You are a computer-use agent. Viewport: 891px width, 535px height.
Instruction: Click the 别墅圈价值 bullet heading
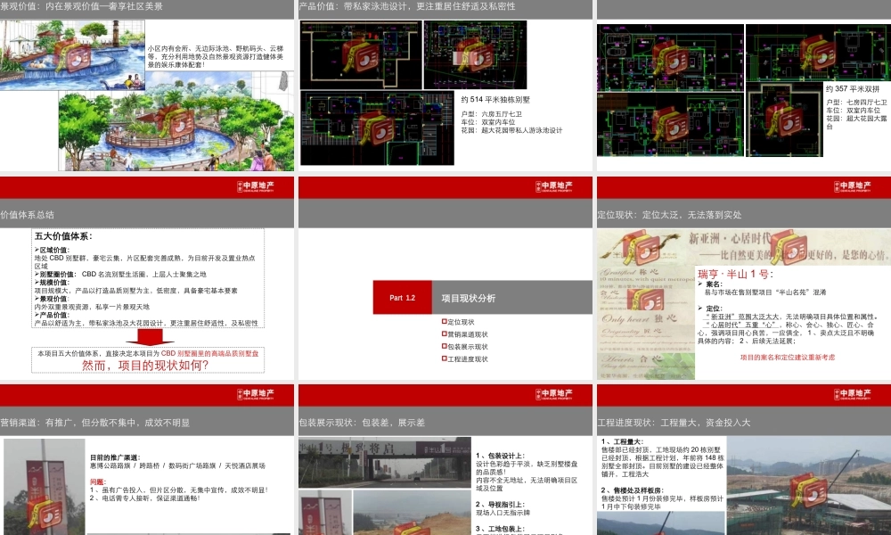[55, 274]
